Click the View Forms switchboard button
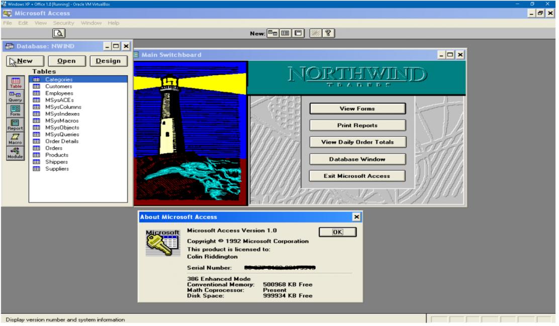This screenshot has height=326, width=559. click(357, 108)
